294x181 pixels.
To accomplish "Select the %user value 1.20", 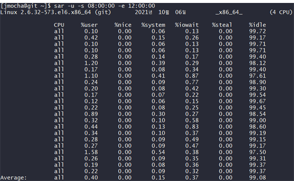I will coord(91,63).
